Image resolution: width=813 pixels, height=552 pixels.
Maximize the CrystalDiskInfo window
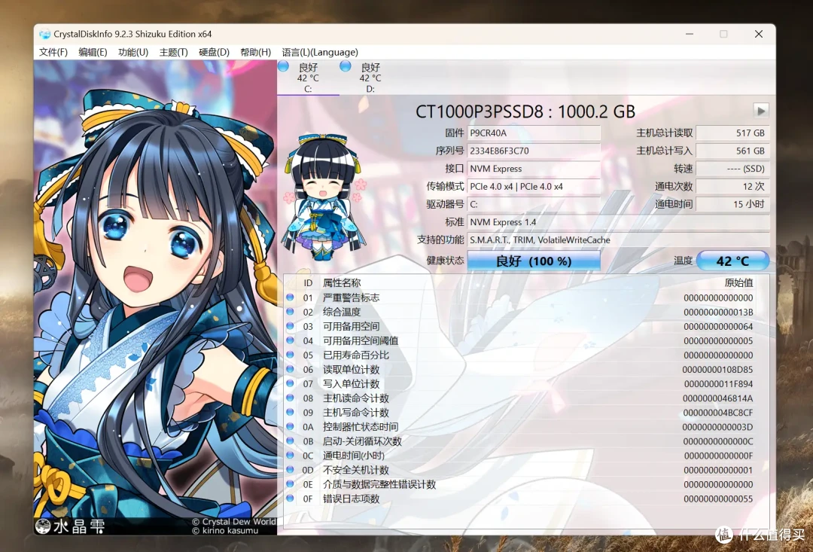723,34
